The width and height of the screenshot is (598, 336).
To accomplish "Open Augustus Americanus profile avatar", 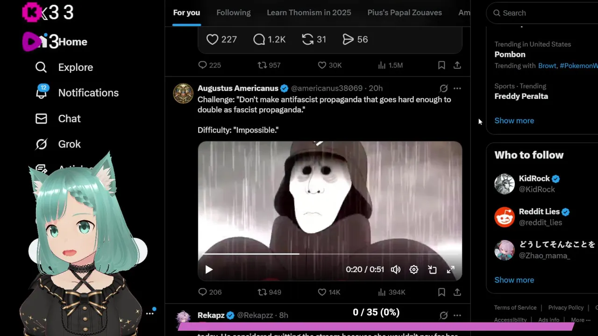I will click(183, 93).
